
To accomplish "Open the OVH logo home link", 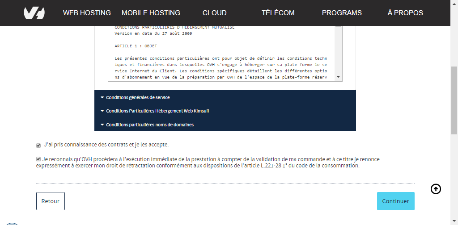I will (34, 13).
